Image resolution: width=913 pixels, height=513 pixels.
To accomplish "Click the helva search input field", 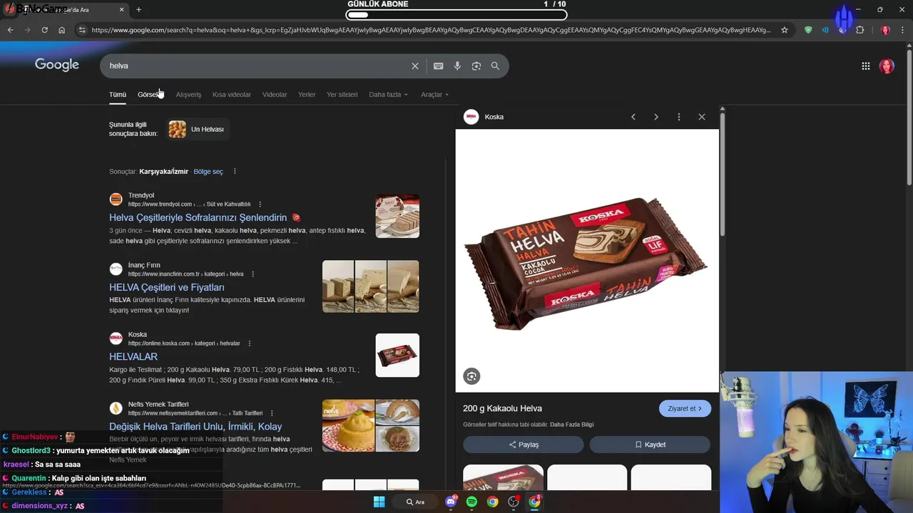I will click(x=257, y=66).
